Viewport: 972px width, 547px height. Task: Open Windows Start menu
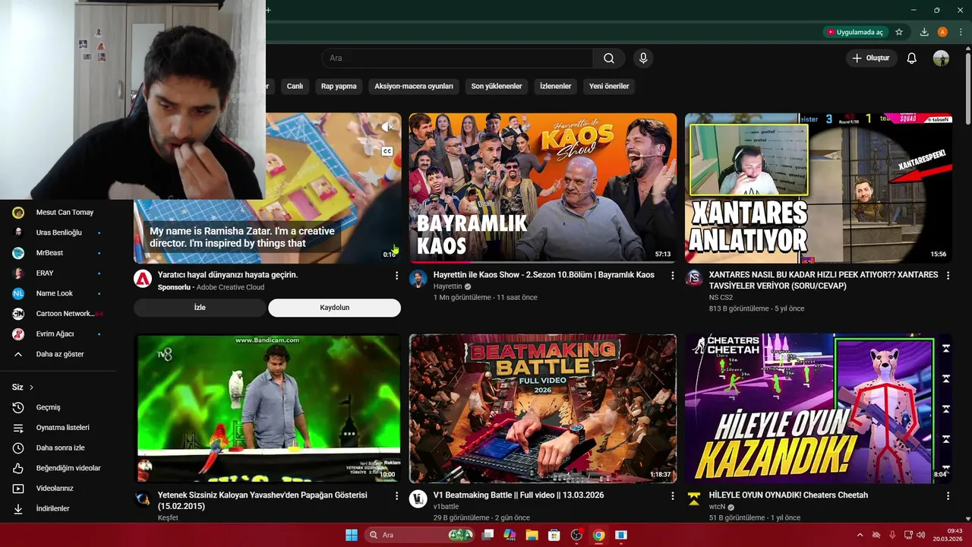pyautogui.click(x=352, y=535)
